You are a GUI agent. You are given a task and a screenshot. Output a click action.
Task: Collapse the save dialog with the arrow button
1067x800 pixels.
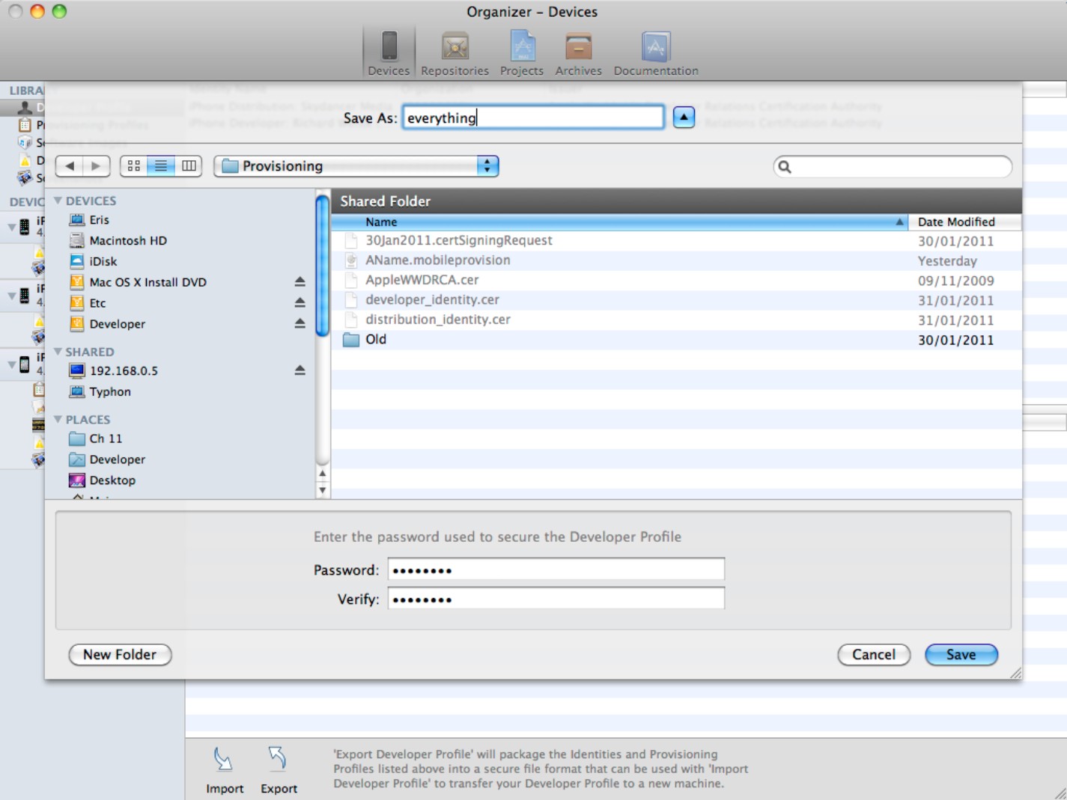coord(684,117)
